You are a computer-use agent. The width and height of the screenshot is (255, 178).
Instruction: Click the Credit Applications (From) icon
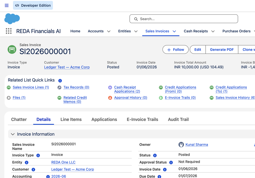point(161,88)
